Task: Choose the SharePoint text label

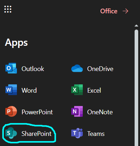Action: (x=37, y=134)
